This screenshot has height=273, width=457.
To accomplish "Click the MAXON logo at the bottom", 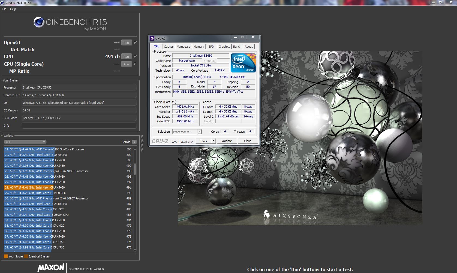I will [51, 268].
